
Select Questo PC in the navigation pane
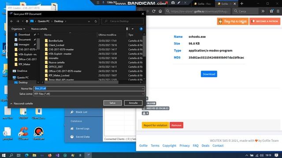tap(22, 78)
